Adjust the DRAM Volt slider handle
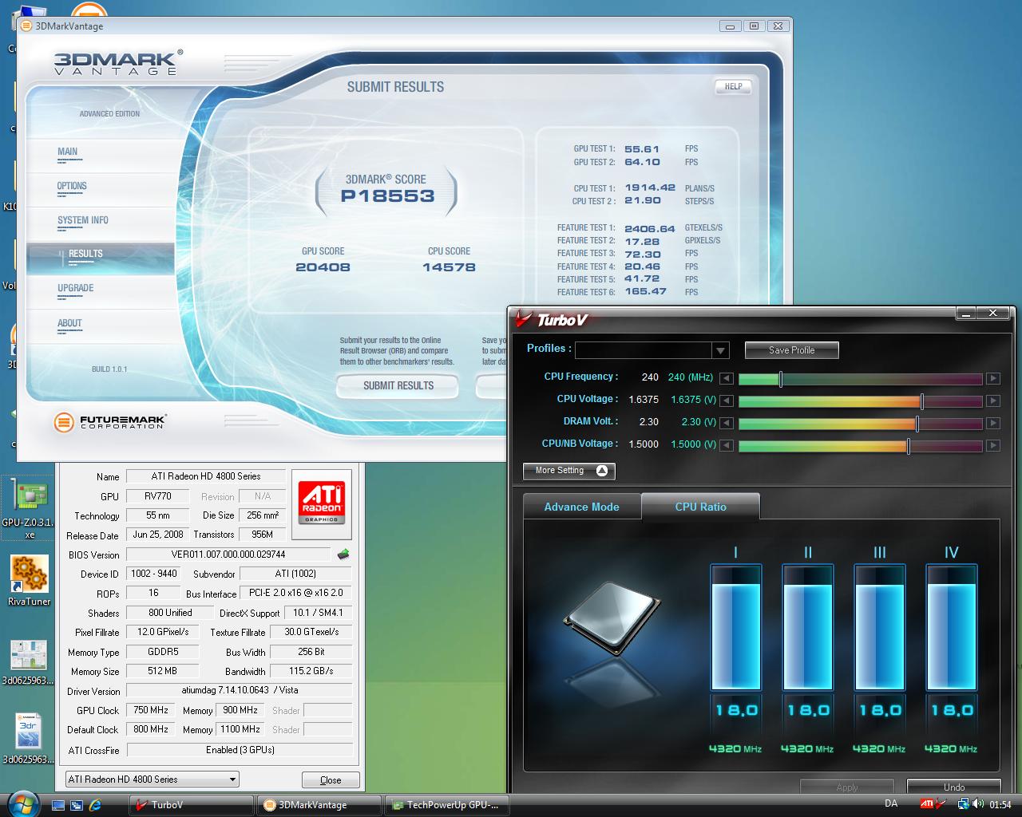The height and width of the screenshot is (817, 1022). tap(917, 424)
